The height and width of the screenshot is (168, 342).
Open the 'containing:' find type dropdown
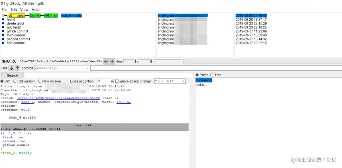coord(62,68)
